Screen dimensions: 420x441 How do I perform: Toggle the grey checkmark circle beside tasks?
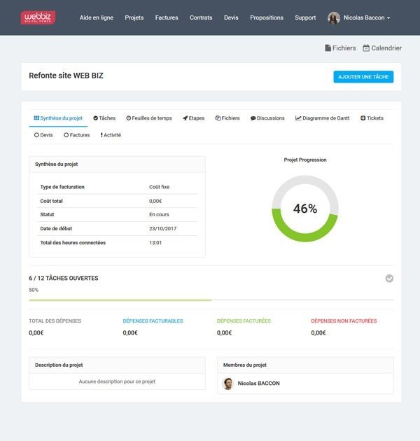(x=389, y=279)
